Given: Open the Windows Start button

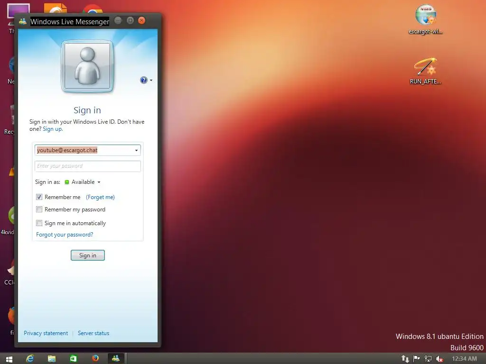Looking at the screenshot, I should (x=9, y=359).
